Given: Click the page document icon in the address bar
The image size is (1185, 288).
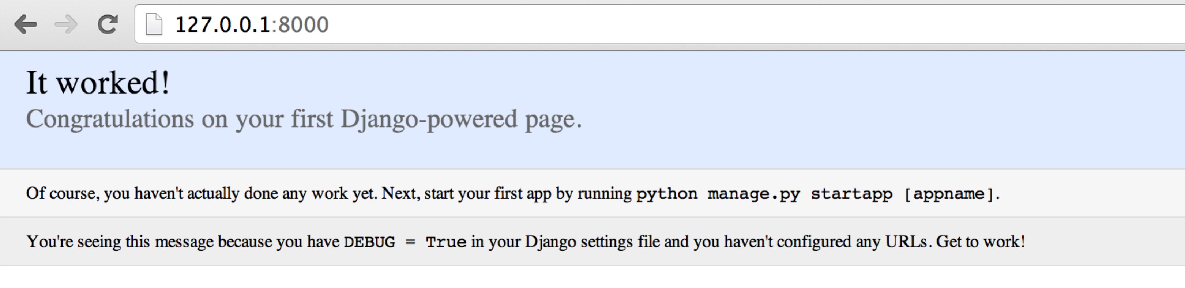Looking at the screenshot, I should click(154, 24).
